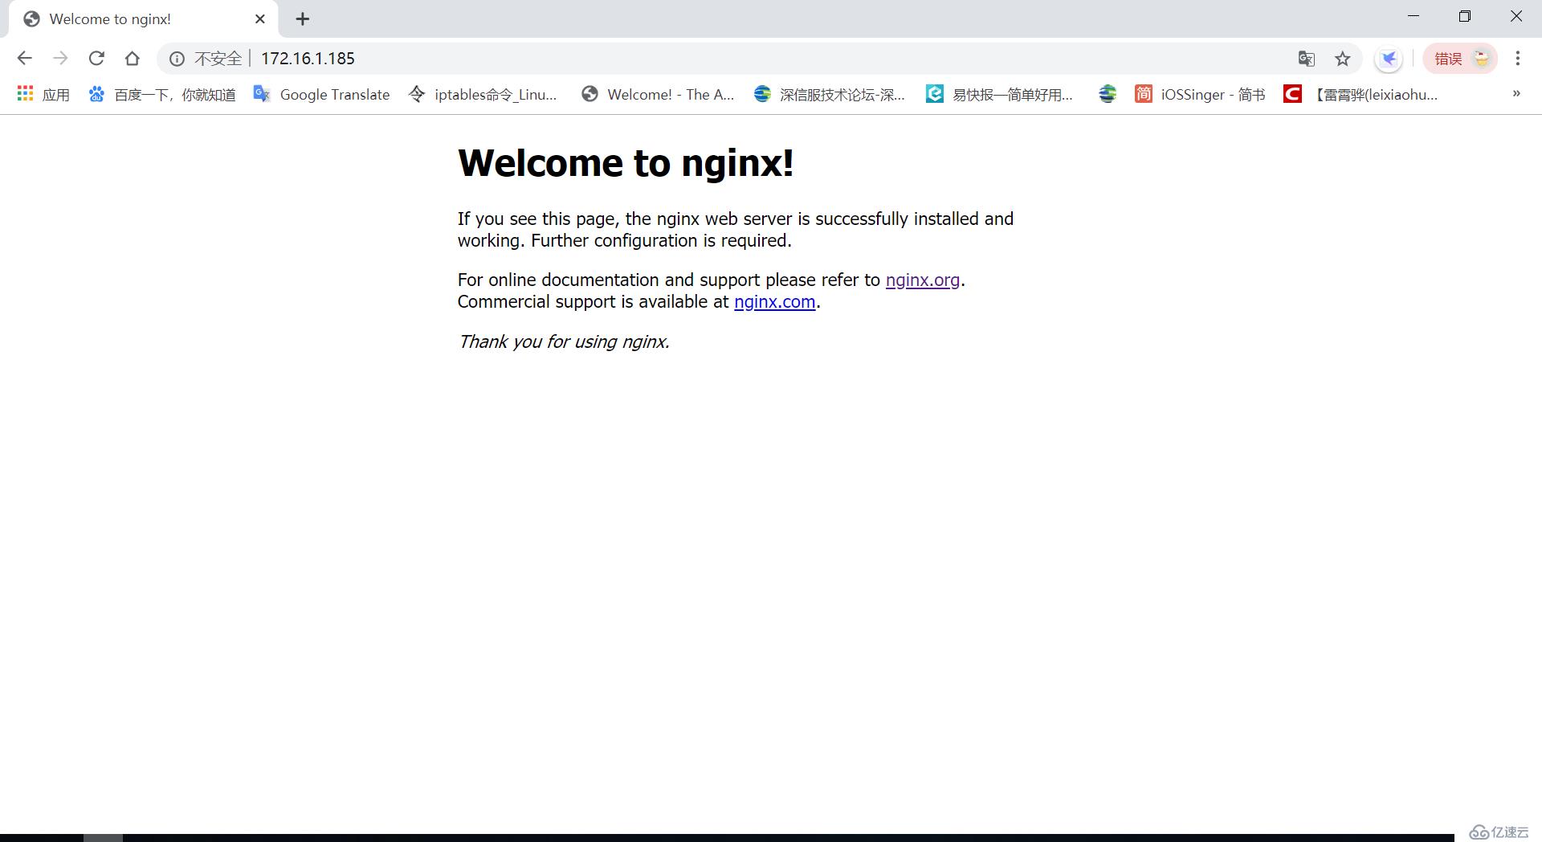Click the Welcome to nginx! heading
This screenshot has width=1542, height=842.
pos(626,163)
